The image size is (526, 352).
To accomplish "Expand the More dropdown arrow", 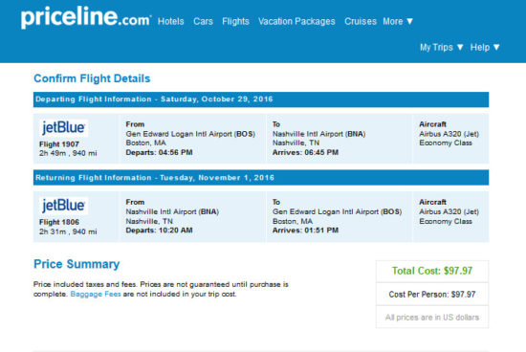I will click(x=409, y=21).
